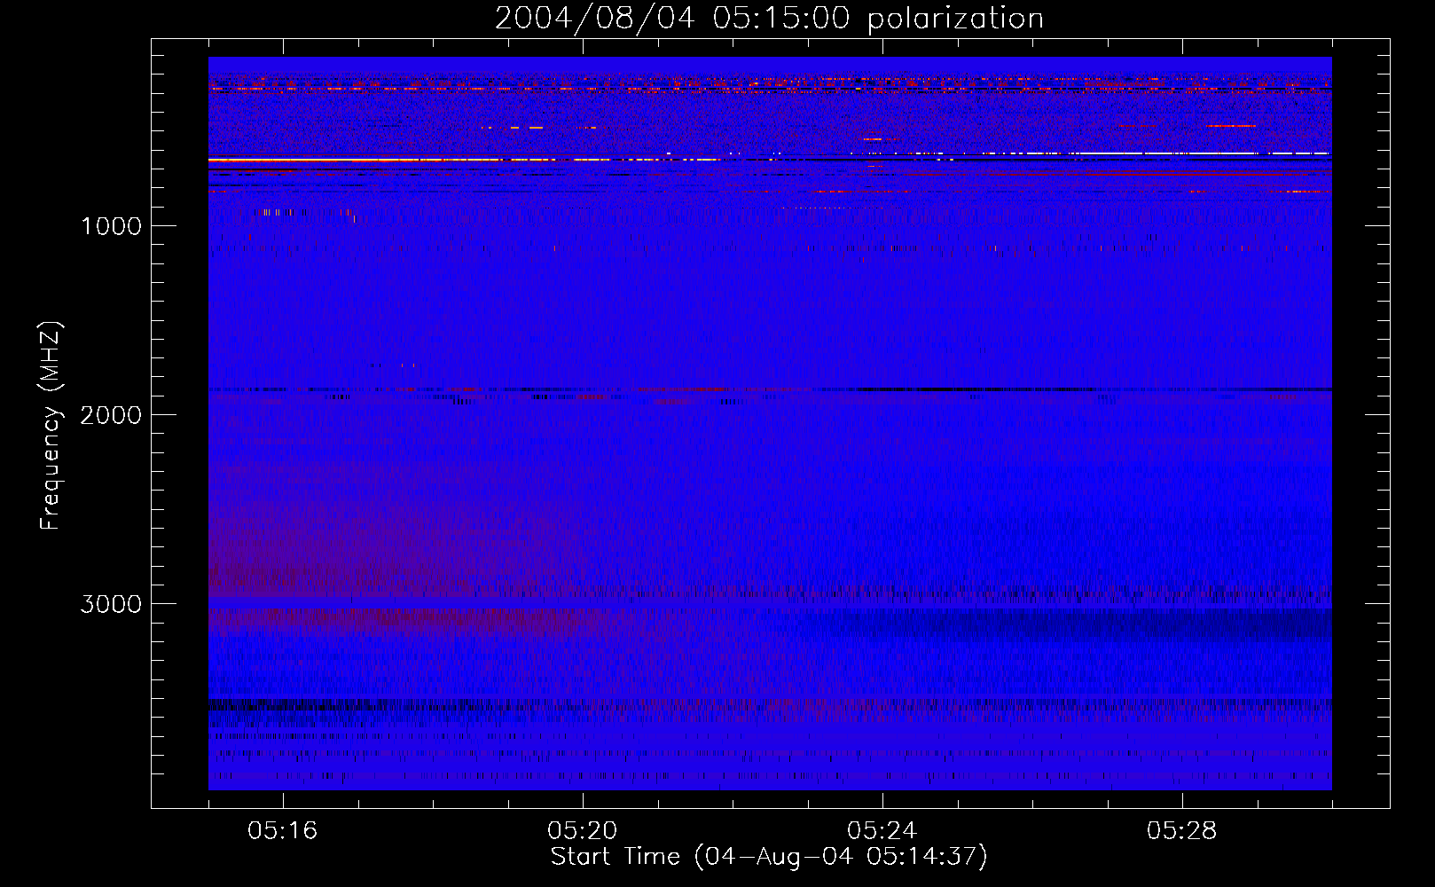Select the "Start Time (04-Aug-04 05:14:37)" x-axis label
1435x887 pixels.
pyautogui.click(x=769, y=857)
